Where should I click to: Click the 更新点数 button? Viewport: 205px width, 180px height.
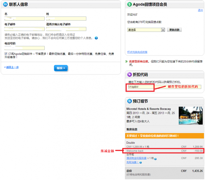click(x=174, y=30)
